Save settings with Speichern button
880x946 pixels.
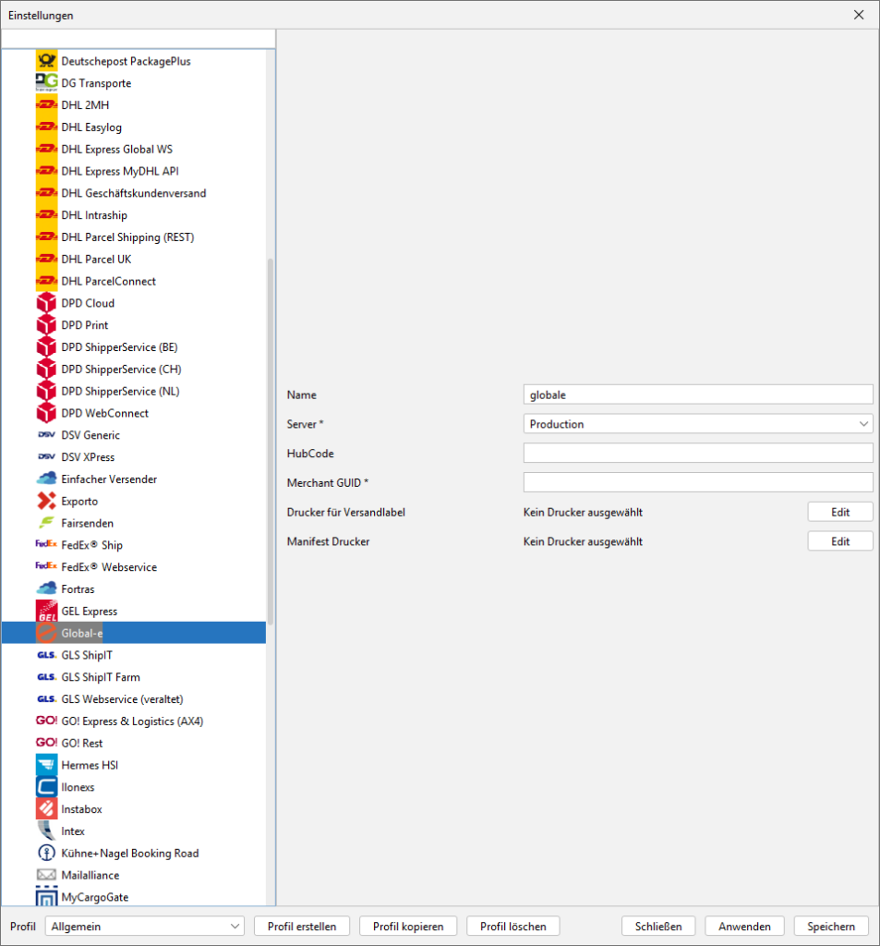[x=830, y=926]
